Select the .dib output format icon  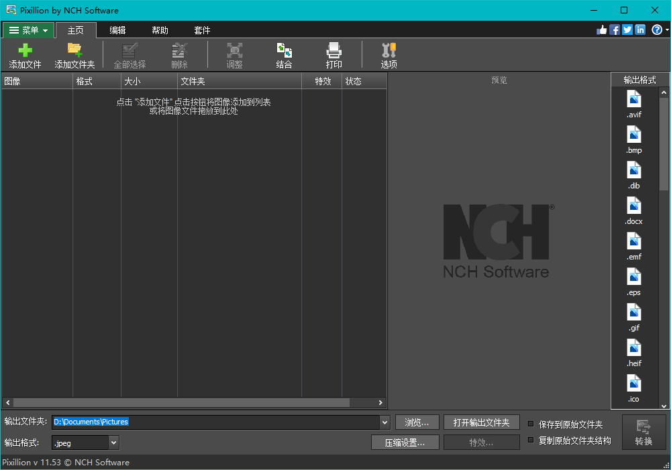coord(634,170)
